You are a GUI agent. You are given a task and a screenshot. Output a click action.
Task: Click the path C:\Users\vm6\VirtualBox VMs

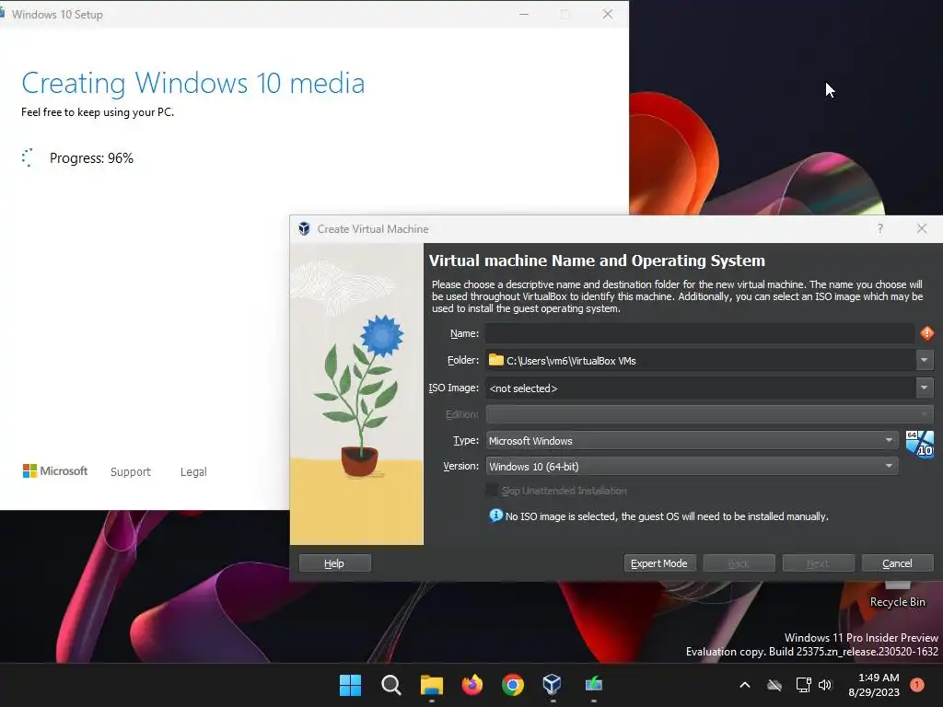tap(571, 361)
